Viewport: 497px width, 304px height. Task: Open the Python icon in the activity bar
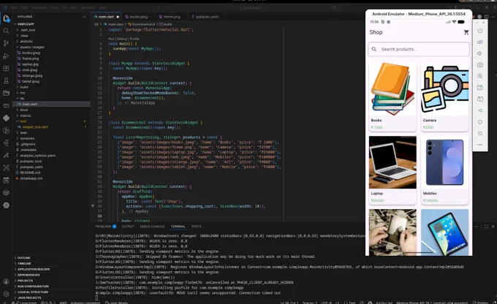coord(6,118)
